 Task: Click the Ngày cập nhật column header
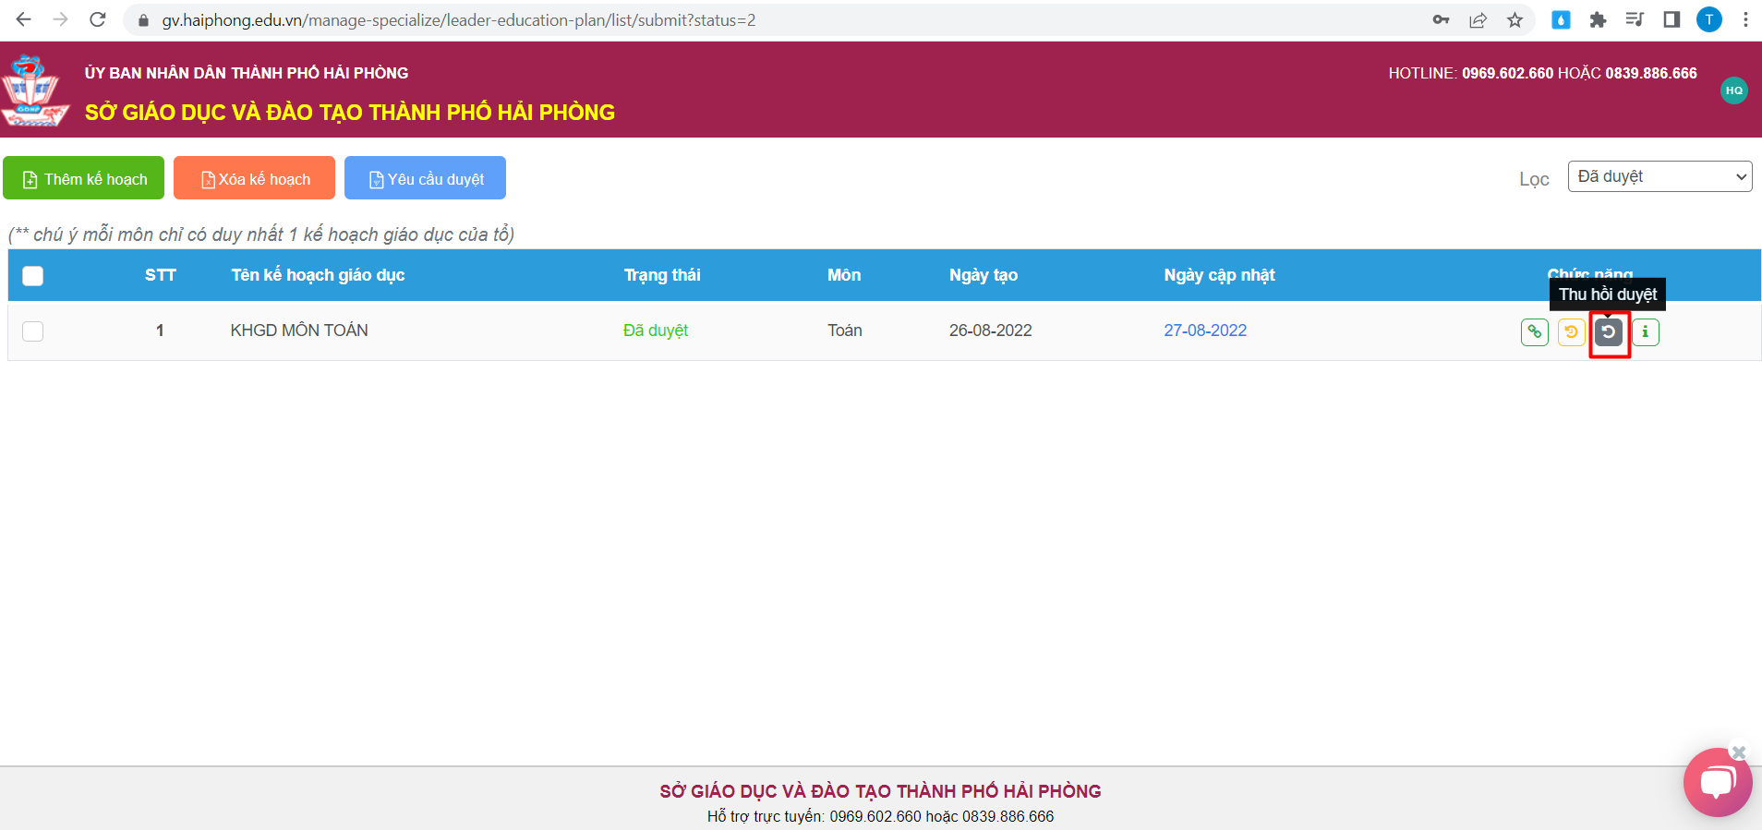coord(1219,275)
